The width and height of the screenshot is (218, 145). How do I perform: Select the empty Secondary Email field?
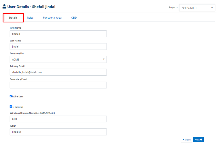coord(58,85)
